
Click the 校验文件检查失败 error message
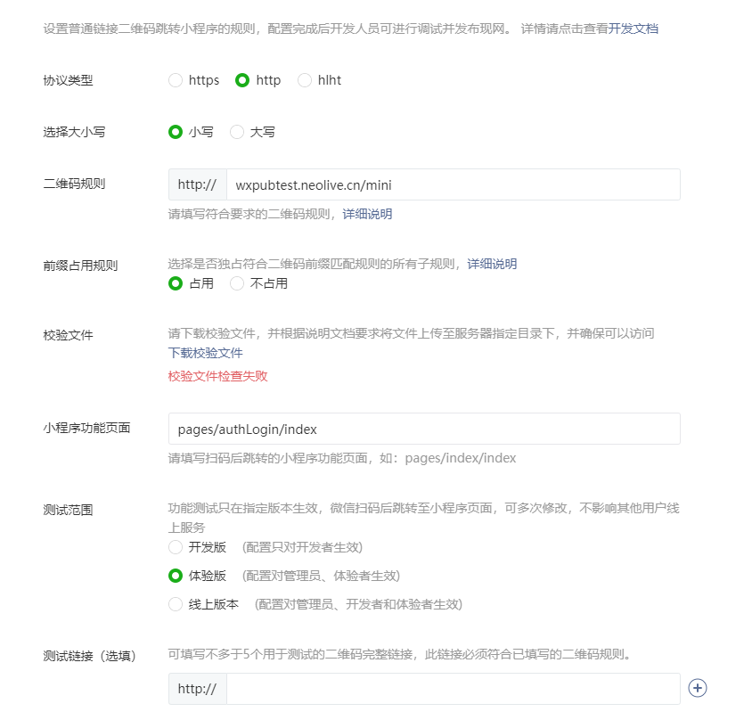tap(217, 376)
